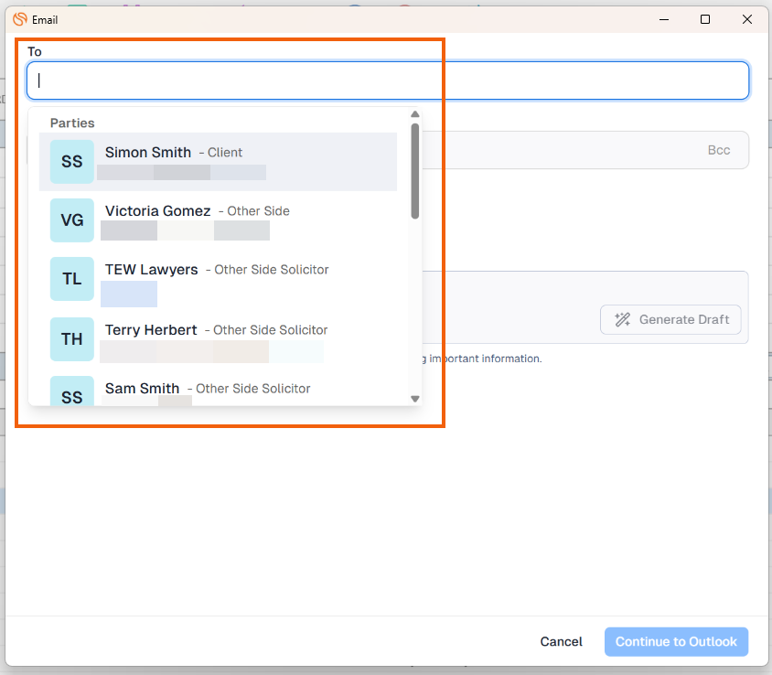Select Simon Smith, the Client, as recipient
772x675 pixels.
(148, 153)
